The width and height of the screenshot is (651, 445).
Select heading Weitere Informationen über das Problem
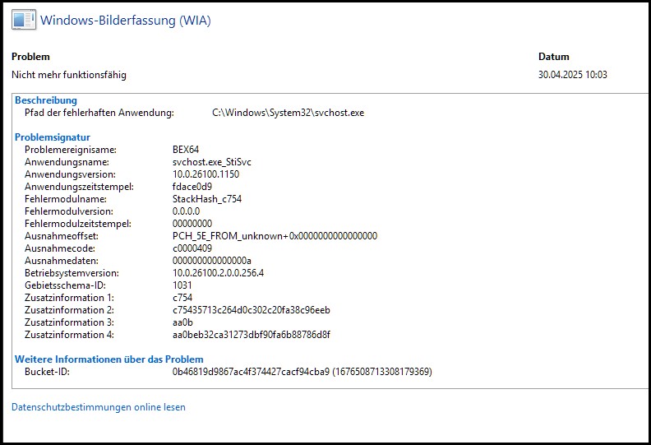click(x=109, y=359)
